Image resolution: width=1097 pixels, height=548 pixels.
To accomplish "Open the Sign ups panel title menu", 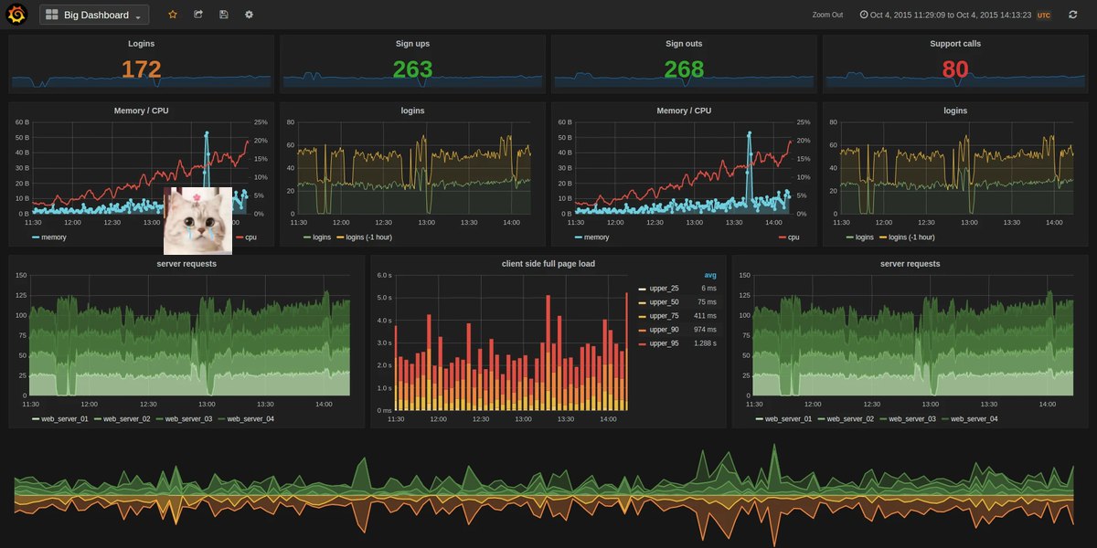I will tap(412, 43).
